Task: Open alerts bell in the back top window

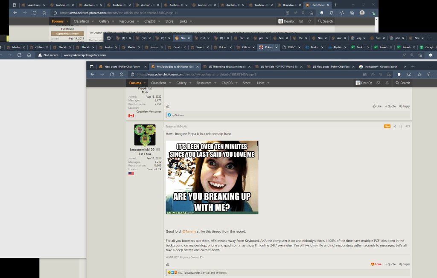Action: point(310,21)
